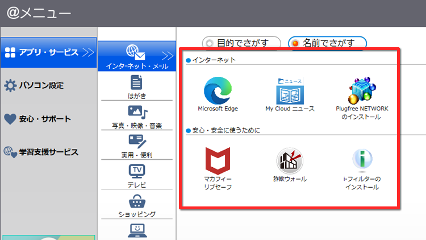Click chevron arrows on インターネット・メール
426x240 pixels.
coord(168,56)
